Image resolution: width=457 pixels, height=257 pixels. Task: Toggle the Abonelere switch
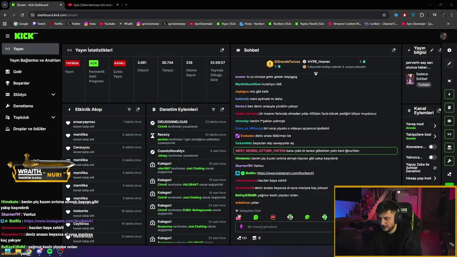point(432,147)
